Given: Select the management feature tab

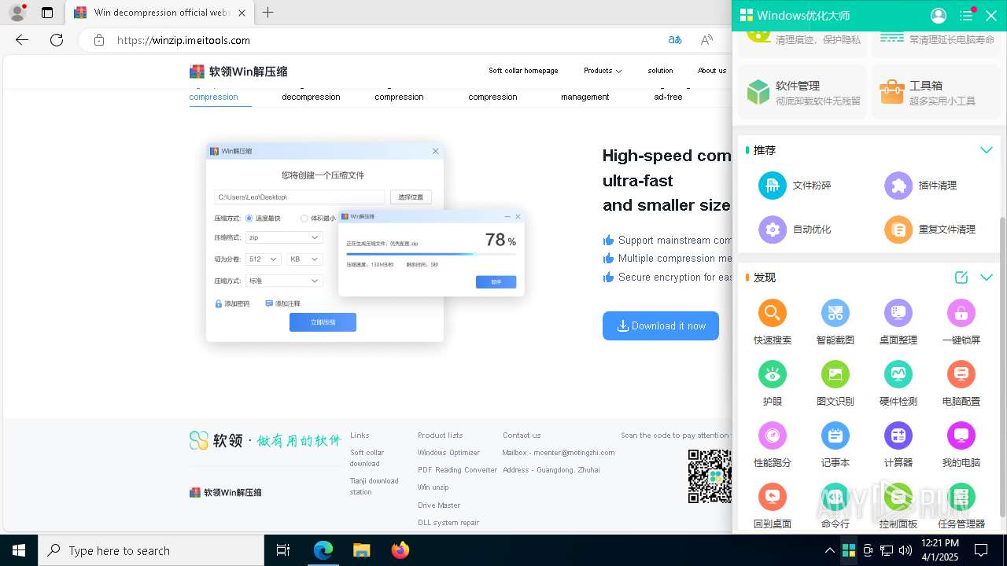Looking at the screenshot, I should point(585,97).
